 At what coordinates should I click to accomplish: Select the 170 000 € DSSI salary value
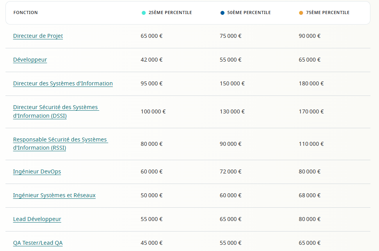(311, 111)
